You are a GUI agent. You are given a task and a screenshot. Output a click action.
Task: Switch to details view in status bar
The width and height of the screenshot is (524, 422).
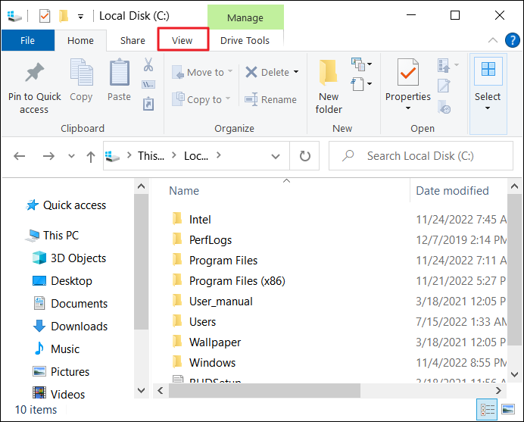485,410
